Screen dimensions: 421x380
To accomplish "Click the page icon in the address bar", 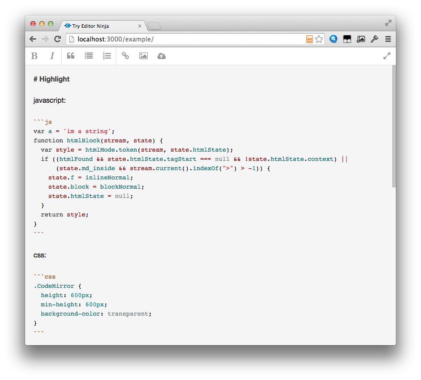I will point(71,39).
